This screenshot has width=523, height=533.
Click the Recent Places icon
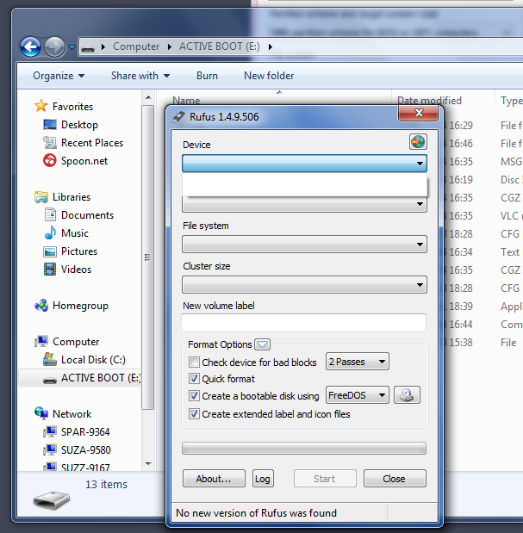tap(50, 142)
